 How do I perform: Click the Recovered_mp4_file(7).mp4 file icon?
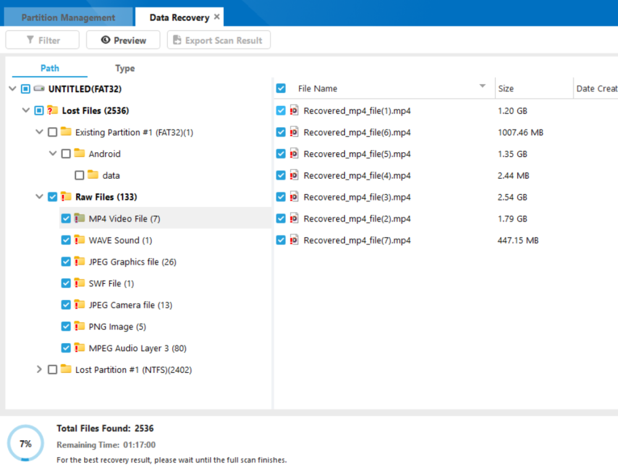point(294,240)
